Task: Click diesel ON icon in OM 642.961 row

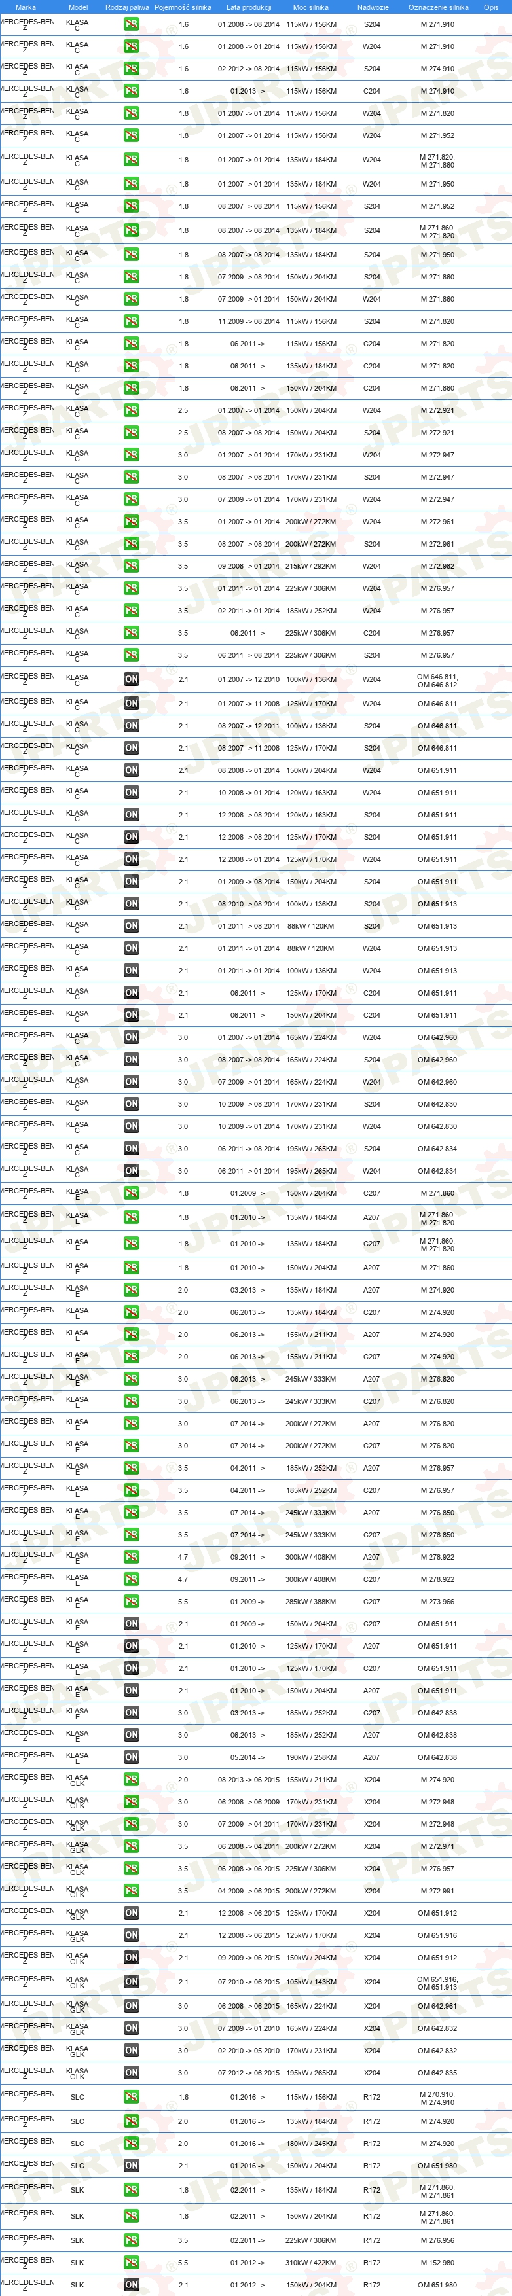Action: tap(131, 2006)
